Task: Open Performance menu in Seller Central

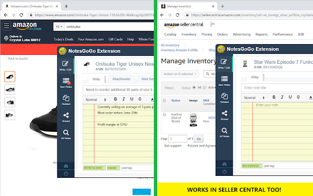Action: tap(283, 34)
